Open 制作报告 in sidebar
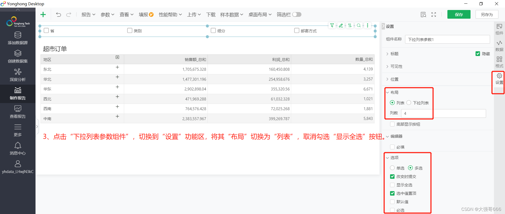This screenshot has width=505, height=214. (18, 94)
